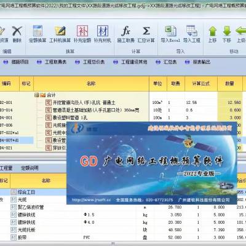This screenshot has width=246, height=246.
Task: Click the 定 icon of 敷设塑料管道 1孔 row
Action: click(x=49, y=117)
